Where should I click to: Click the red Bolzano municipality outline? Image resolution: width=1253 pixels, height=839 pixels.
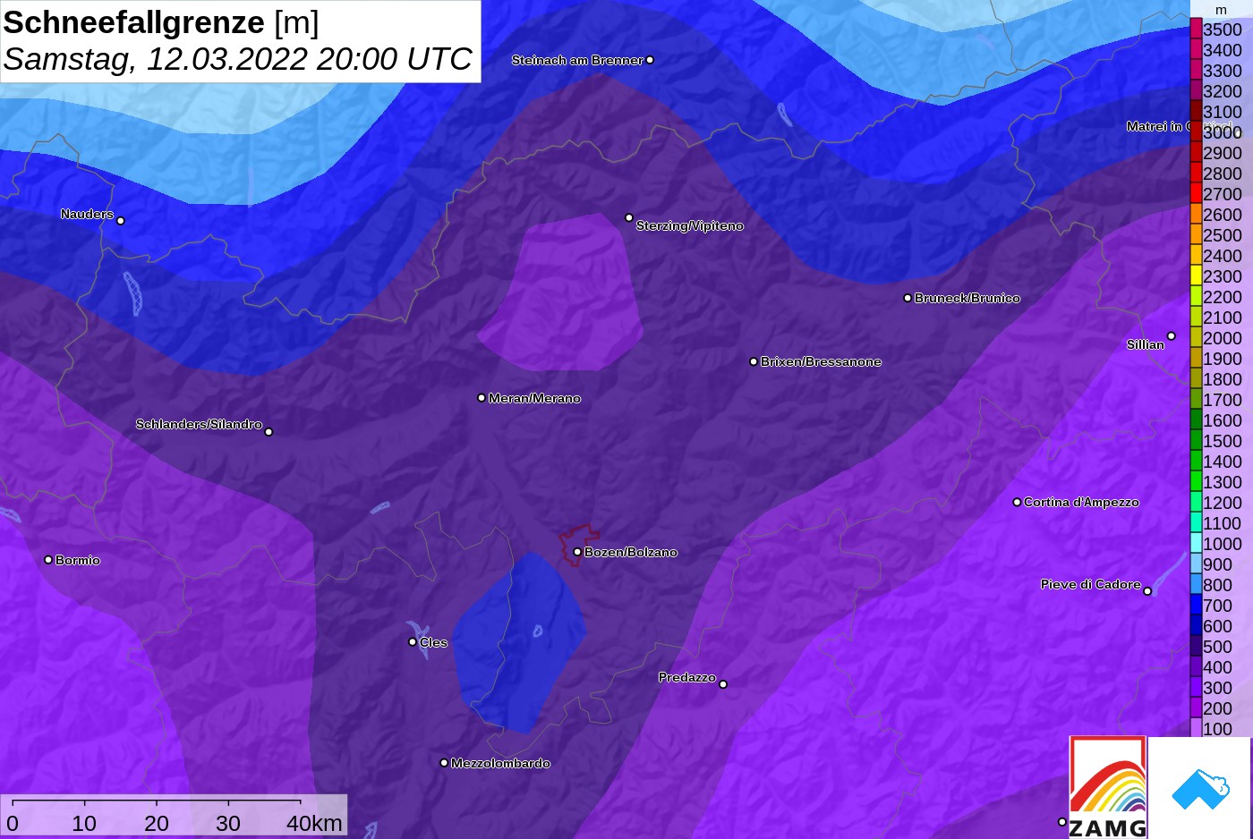coord(578,544)
